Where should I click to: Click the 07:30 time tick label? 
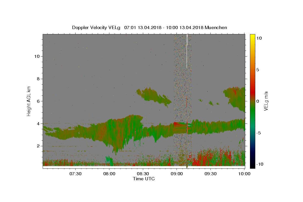pyautogui.click(x=75, y=174)
